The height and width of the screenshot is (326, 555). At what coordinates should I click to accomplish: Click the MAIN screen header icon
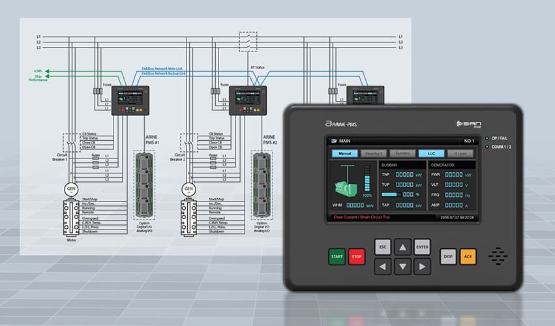[334, 141]
